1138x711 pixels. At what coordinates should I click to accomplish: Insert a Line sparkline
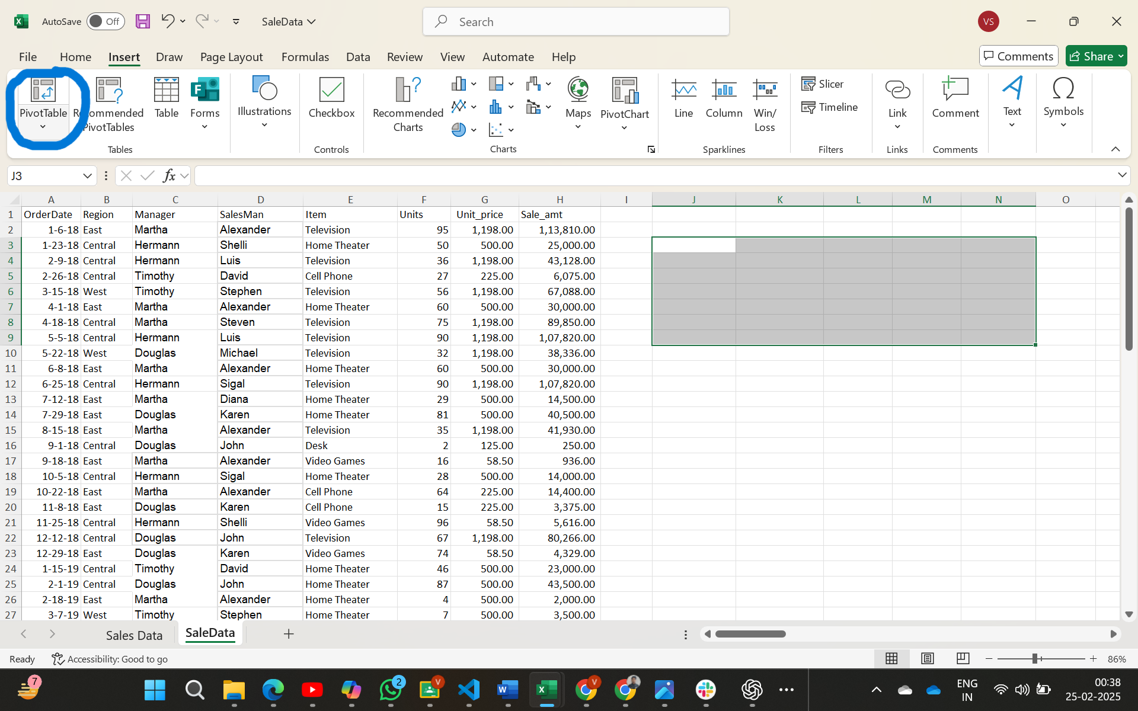[x=683, y=101]
